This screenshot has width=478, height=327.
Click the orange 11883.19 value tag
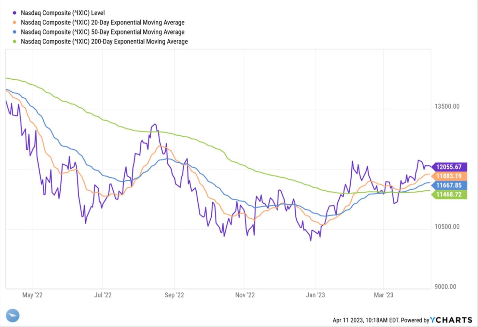tap(449, 176)
